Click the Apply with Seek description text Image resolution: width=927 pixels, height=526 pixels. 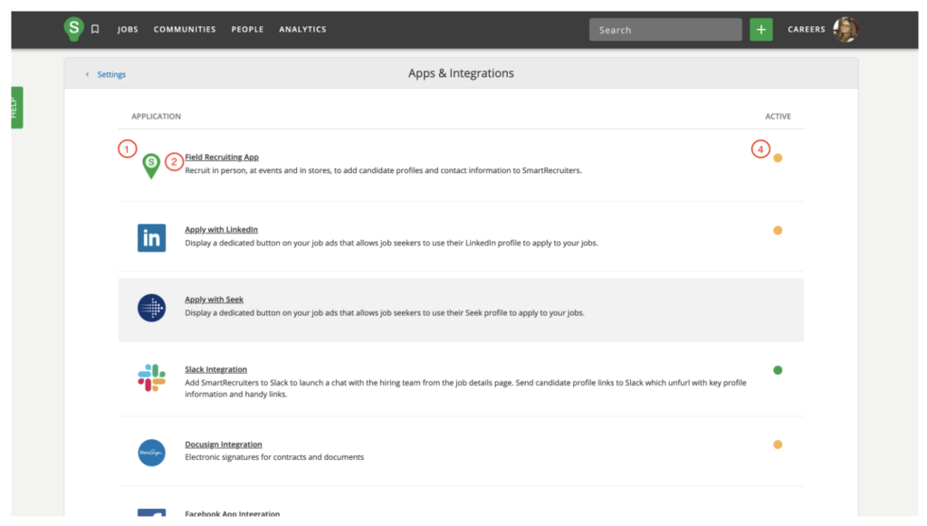pos(384,313)
